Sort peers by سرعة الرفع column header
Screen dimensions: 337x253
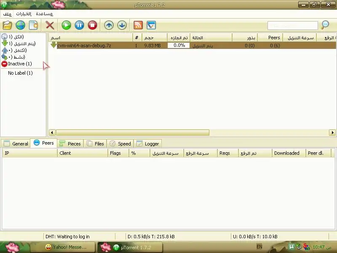pos(201,153)
